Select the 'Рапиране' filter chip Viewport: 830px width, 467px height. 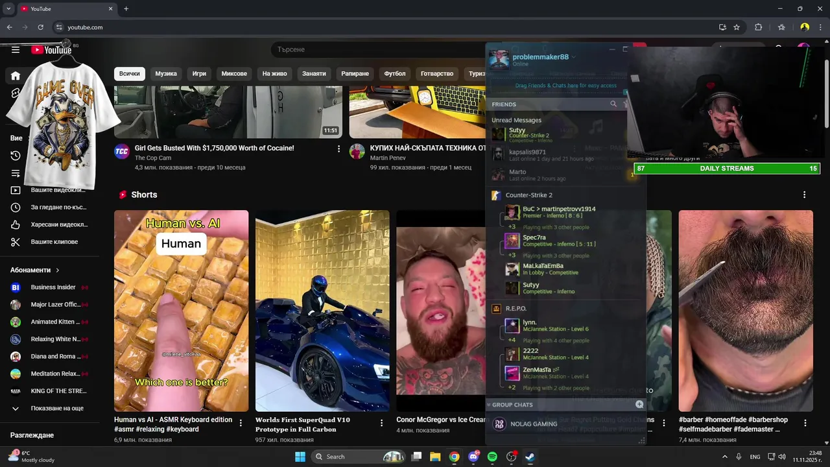click(355, 73)
